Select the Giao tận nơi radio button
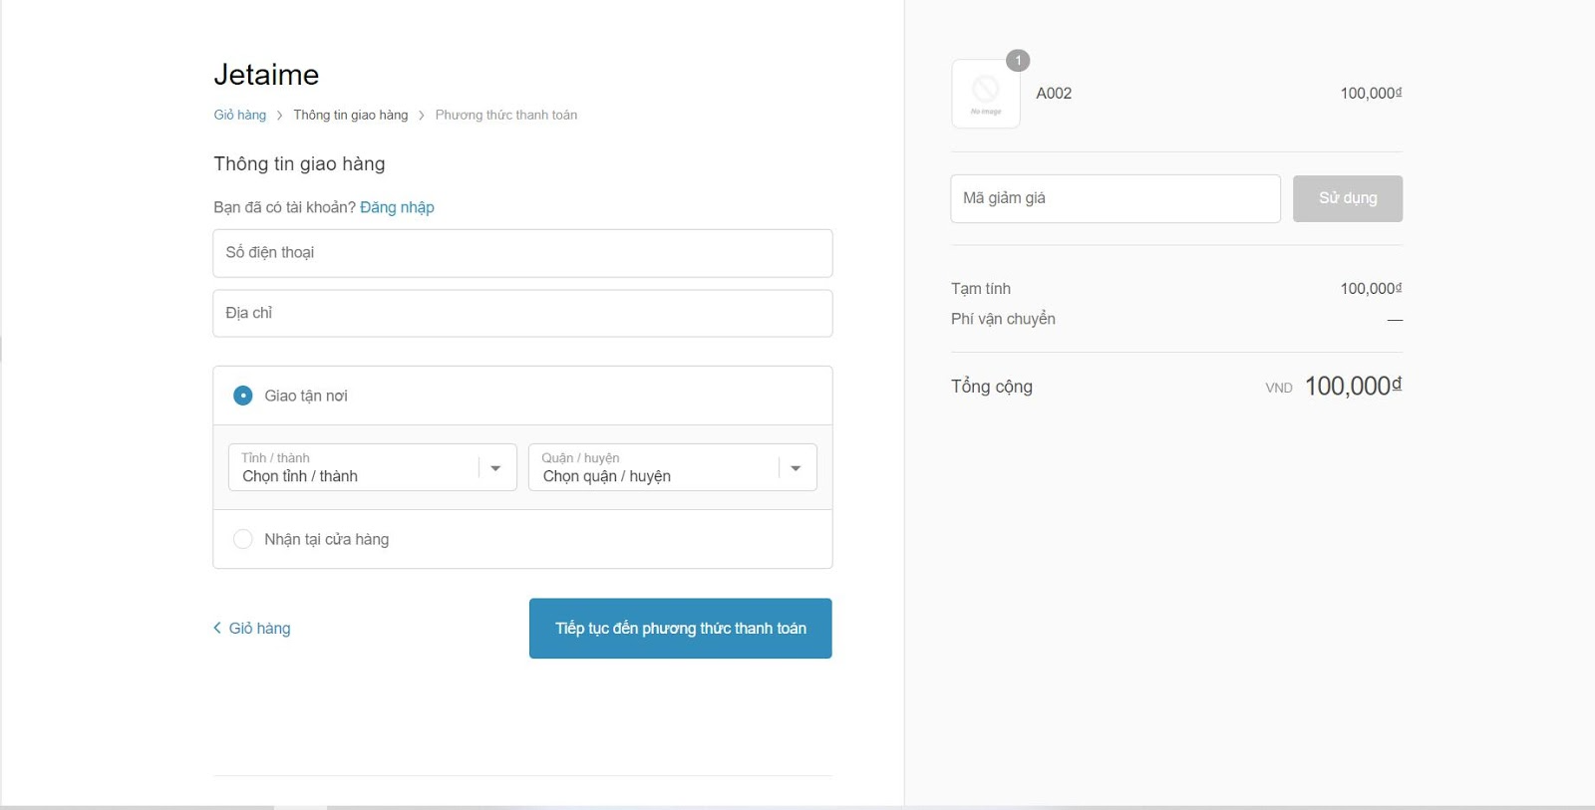 point(242,396)
